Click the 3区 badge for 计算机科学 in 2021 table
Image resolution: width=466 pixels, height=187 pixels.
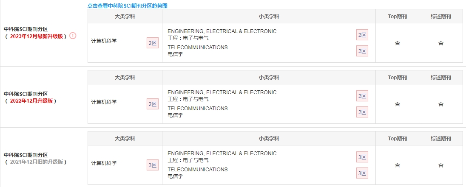coord(153,165)
